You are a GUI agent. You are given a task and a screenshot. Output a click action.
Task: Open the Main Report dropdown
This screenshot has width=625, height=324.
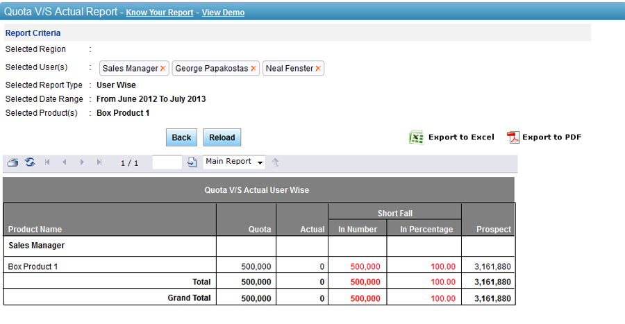point(235,162)
